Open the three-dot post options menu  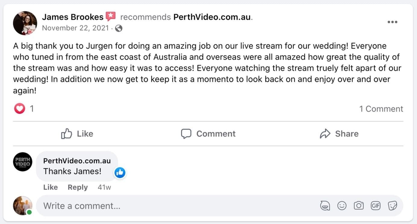tap(392, 22)
